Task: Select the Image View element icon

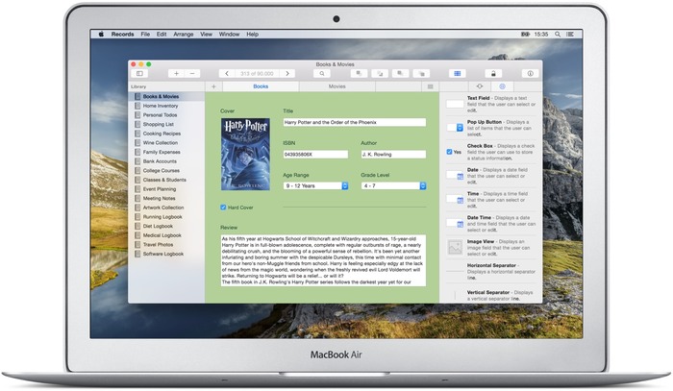Action: 455,247
